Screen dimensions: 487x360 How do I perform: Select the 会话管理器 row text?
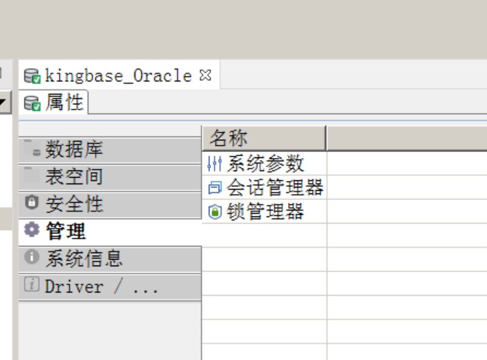275,188
